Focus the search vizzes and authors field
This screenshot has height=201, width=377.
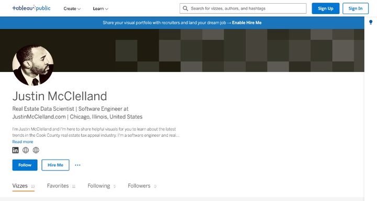click(243, 8)
